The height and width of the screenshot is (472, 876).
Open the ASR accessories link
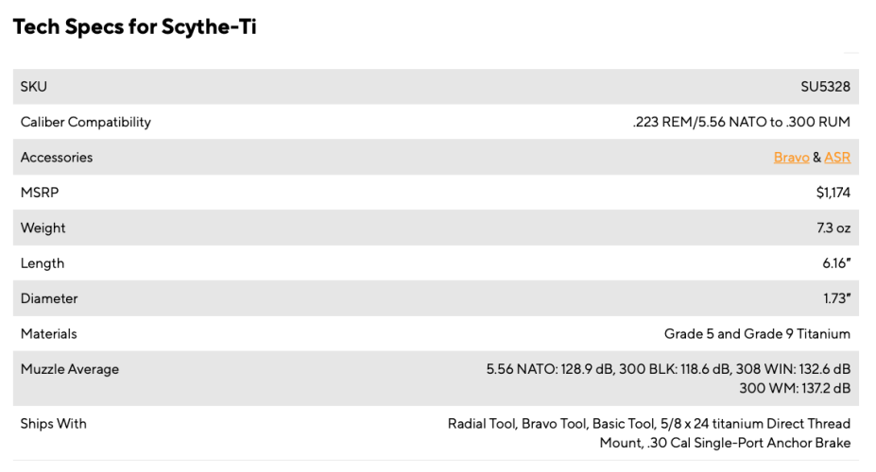(837, 158)
